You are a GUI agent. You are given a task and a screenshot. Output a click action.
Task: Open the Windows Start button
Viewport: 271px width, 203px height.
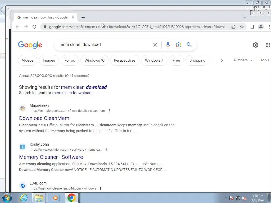(x=7, y=198)
